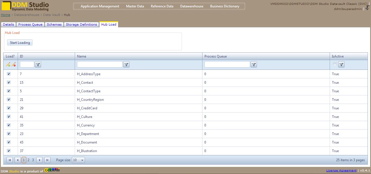Click the Start Loading button
The width and height of the screenshot is (371, 174).
20,43
